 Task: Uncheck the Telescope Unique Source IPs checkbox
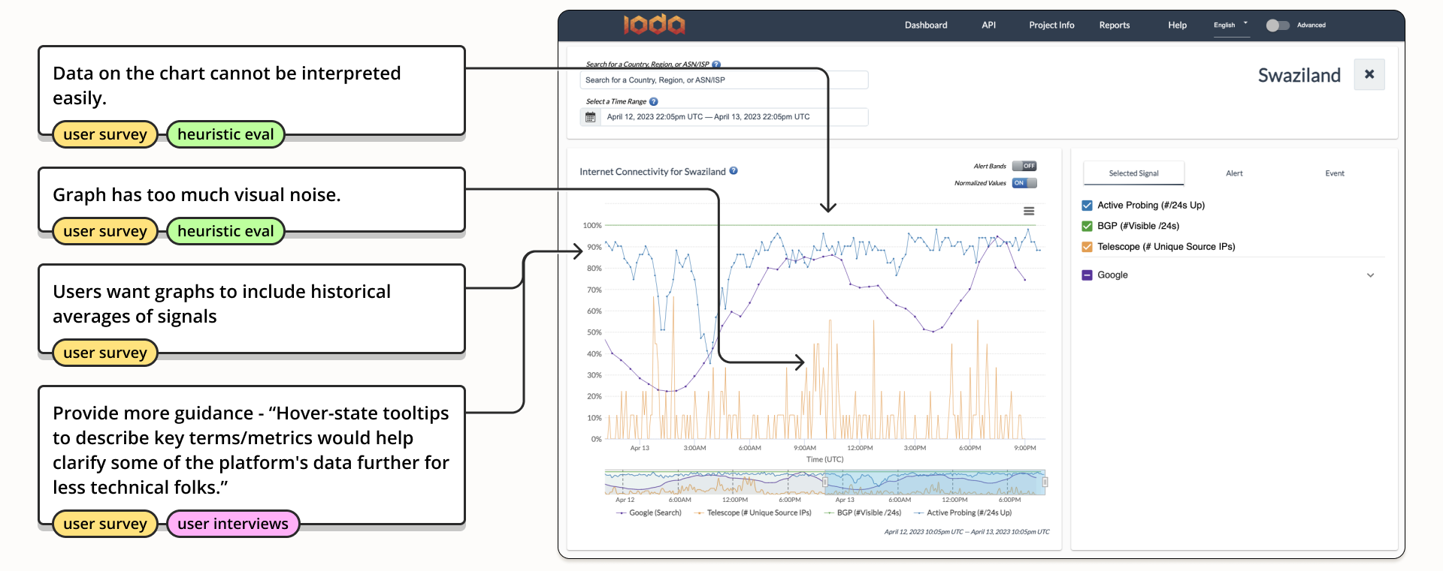(x=1087, y=247)
